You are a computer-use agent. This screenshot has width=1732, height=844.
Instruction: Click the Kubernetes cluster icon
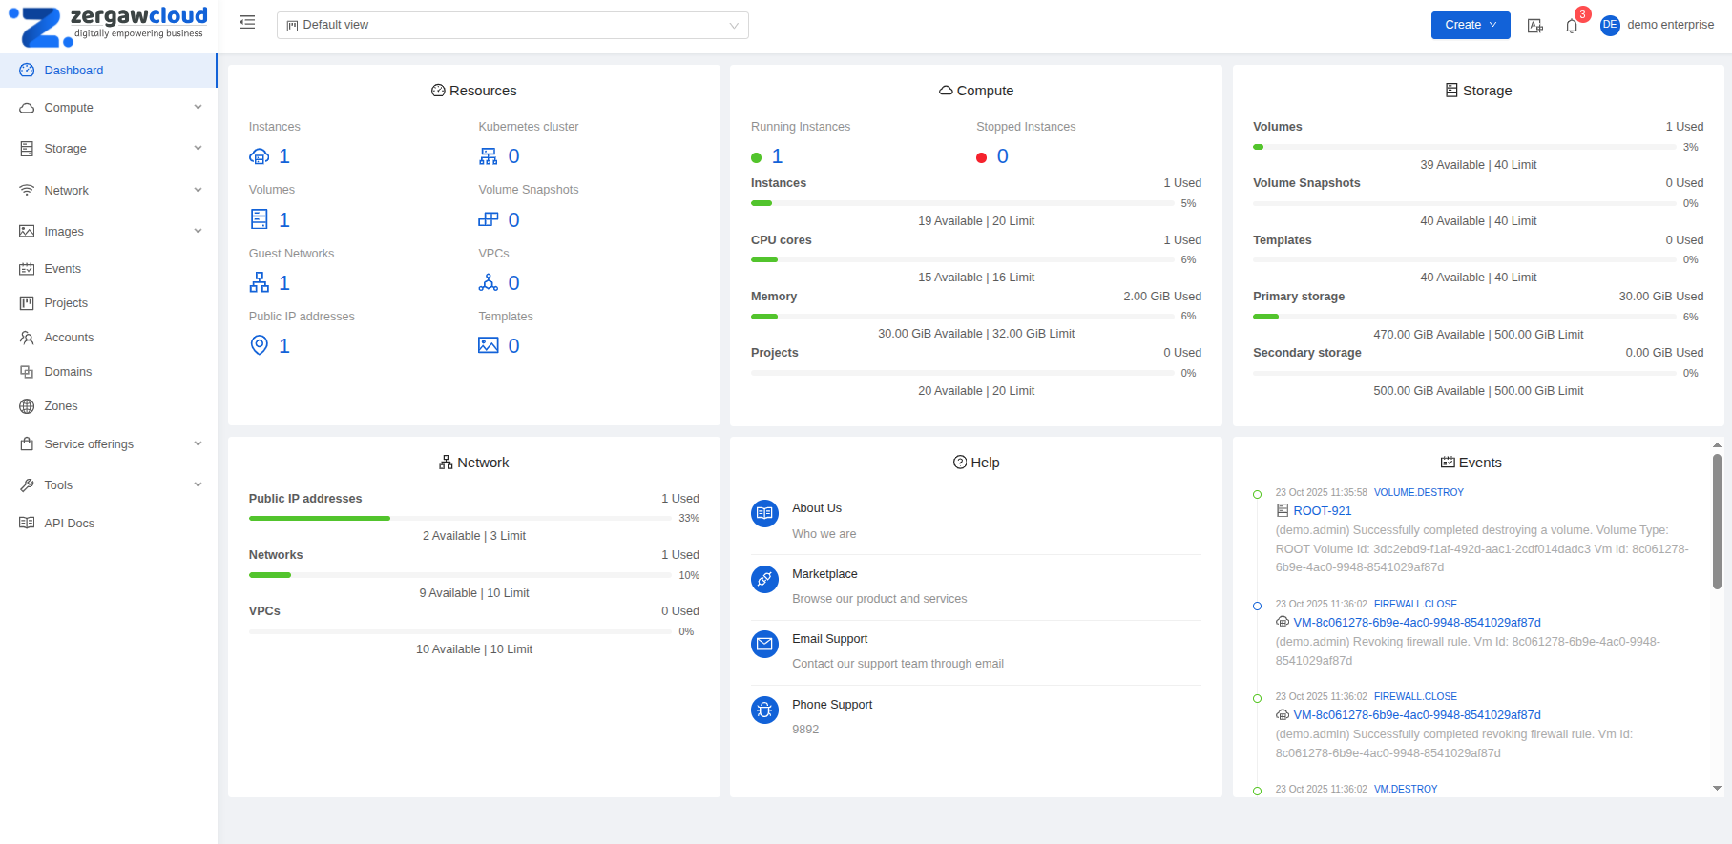coord(489,156)
